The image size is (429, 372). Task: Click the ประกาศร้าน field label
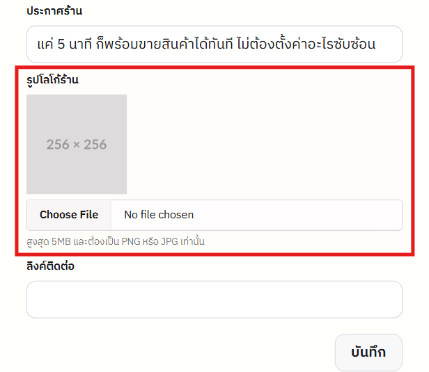tap(54, 11)
